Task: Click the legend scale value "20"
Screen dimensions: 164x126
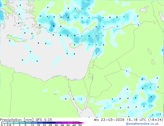Action: tap(44, 125)
